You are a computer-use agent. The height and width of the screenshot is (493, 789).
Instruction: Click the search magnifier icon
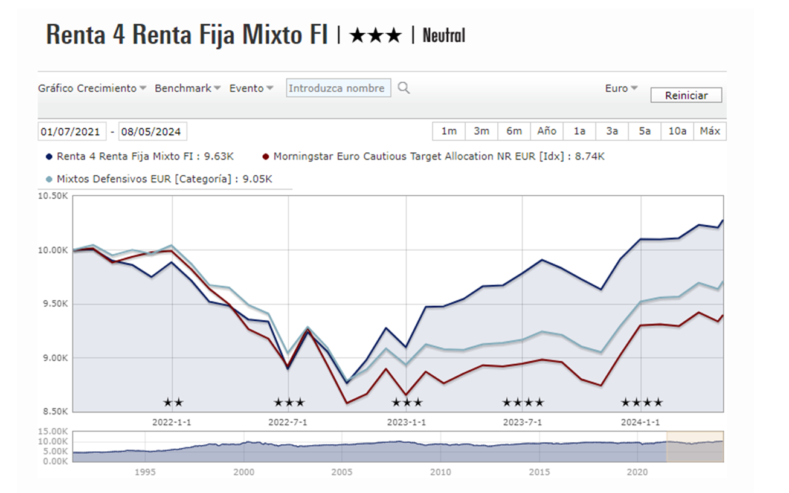click(x=404, y=88)
